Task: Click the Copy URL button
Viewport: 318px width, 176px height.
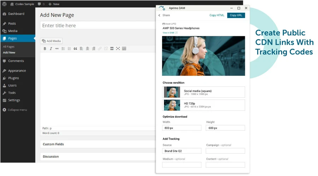Action: point(236,15)
